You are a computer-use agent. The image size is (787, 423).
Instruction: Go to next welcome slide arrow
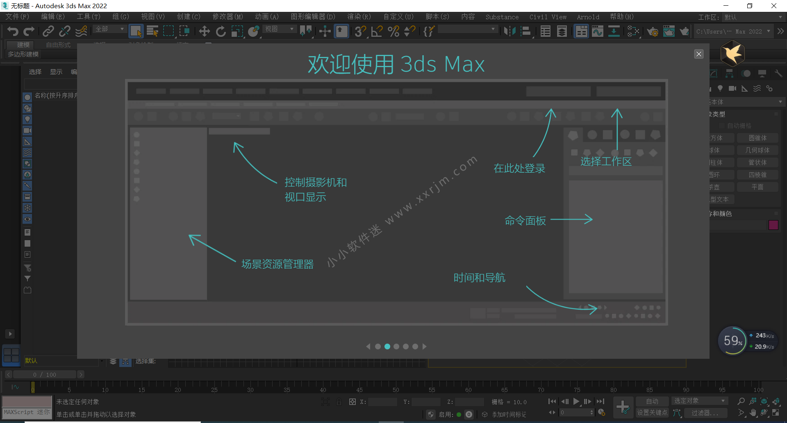point(425,346)
